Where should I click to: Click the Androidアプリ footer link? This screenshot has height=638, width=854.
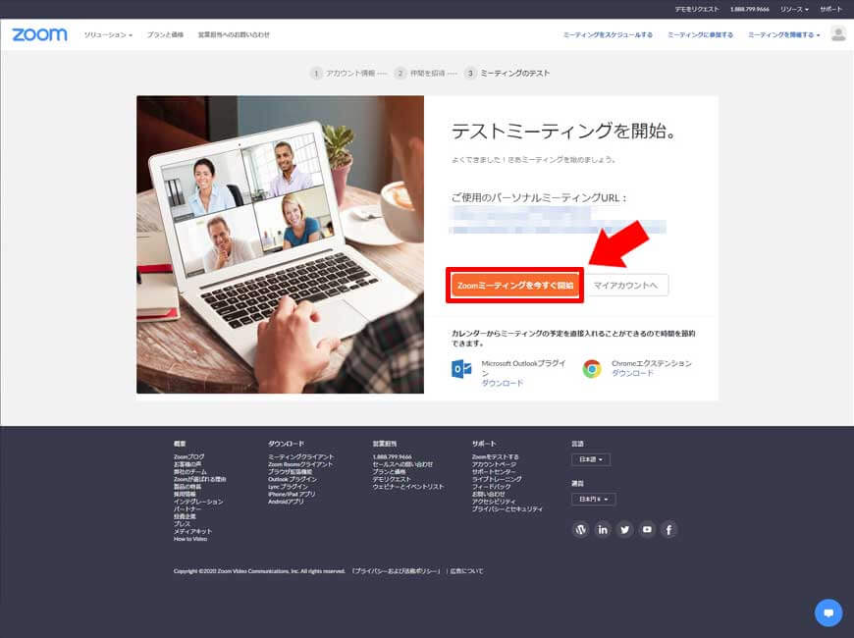point(286,502)
